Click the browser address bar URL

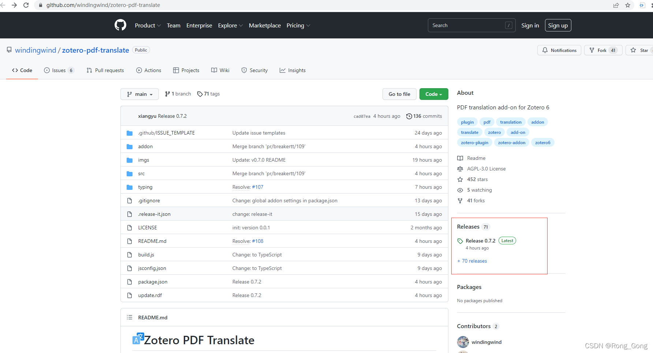click(x=103, y=5)
